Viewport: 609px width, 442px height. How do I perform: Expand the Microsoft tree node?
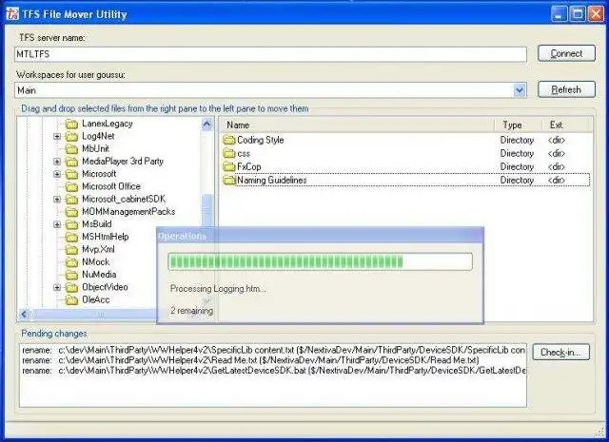(x=57, y=174)
